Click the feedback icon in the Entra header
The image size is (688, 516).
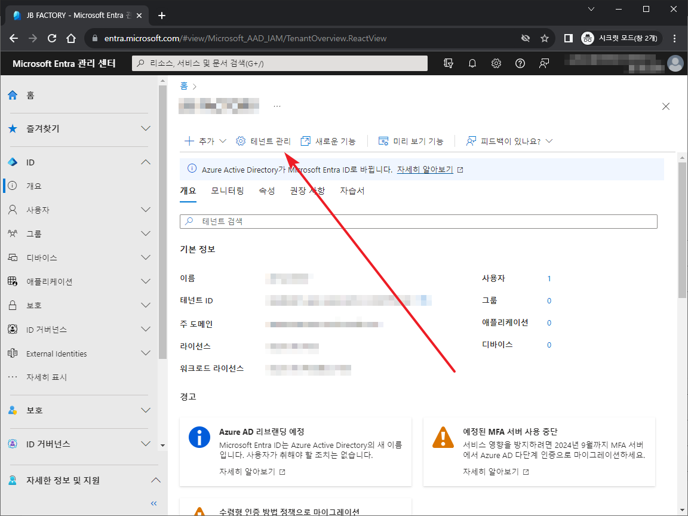(x=544, y=63)
